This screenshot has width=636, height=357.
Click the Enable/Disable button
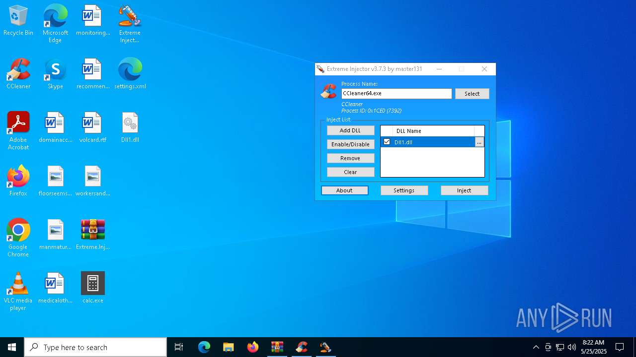[x=350, y=144]
